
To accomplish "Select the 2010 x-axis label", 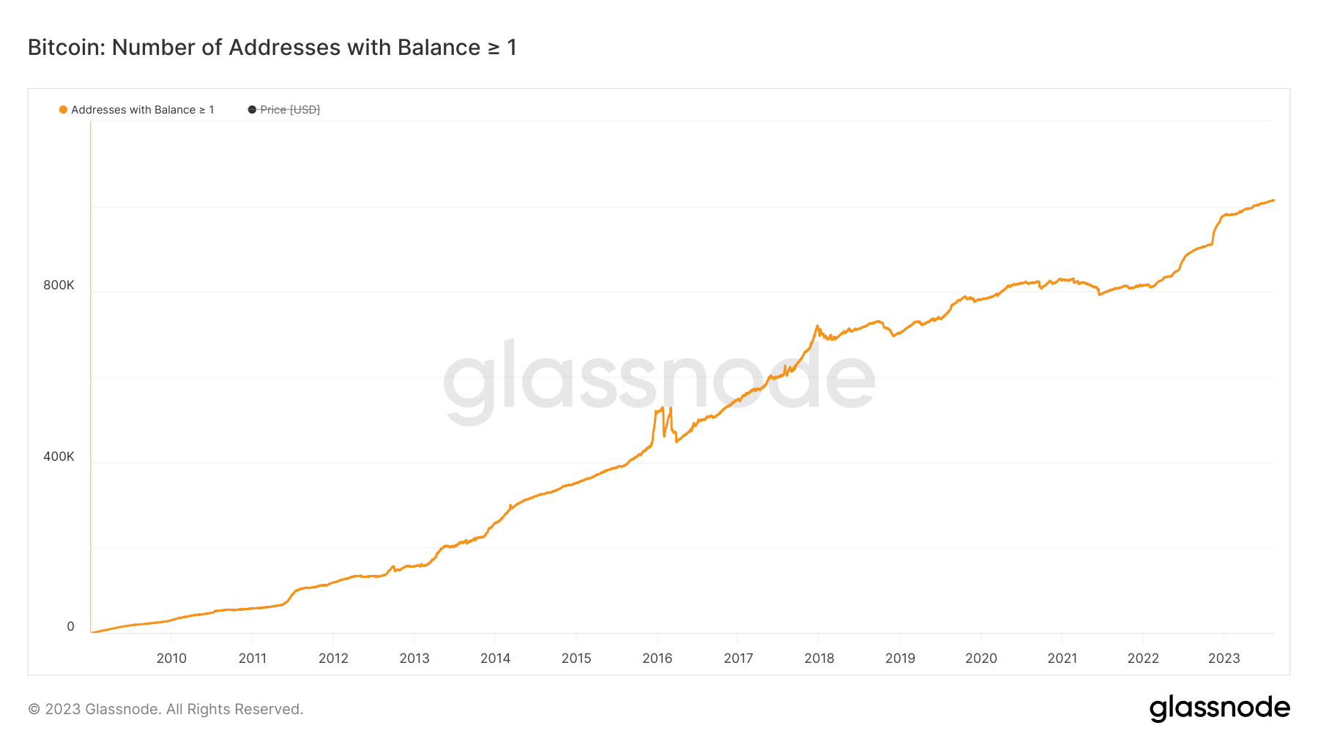I will [171, 658].
